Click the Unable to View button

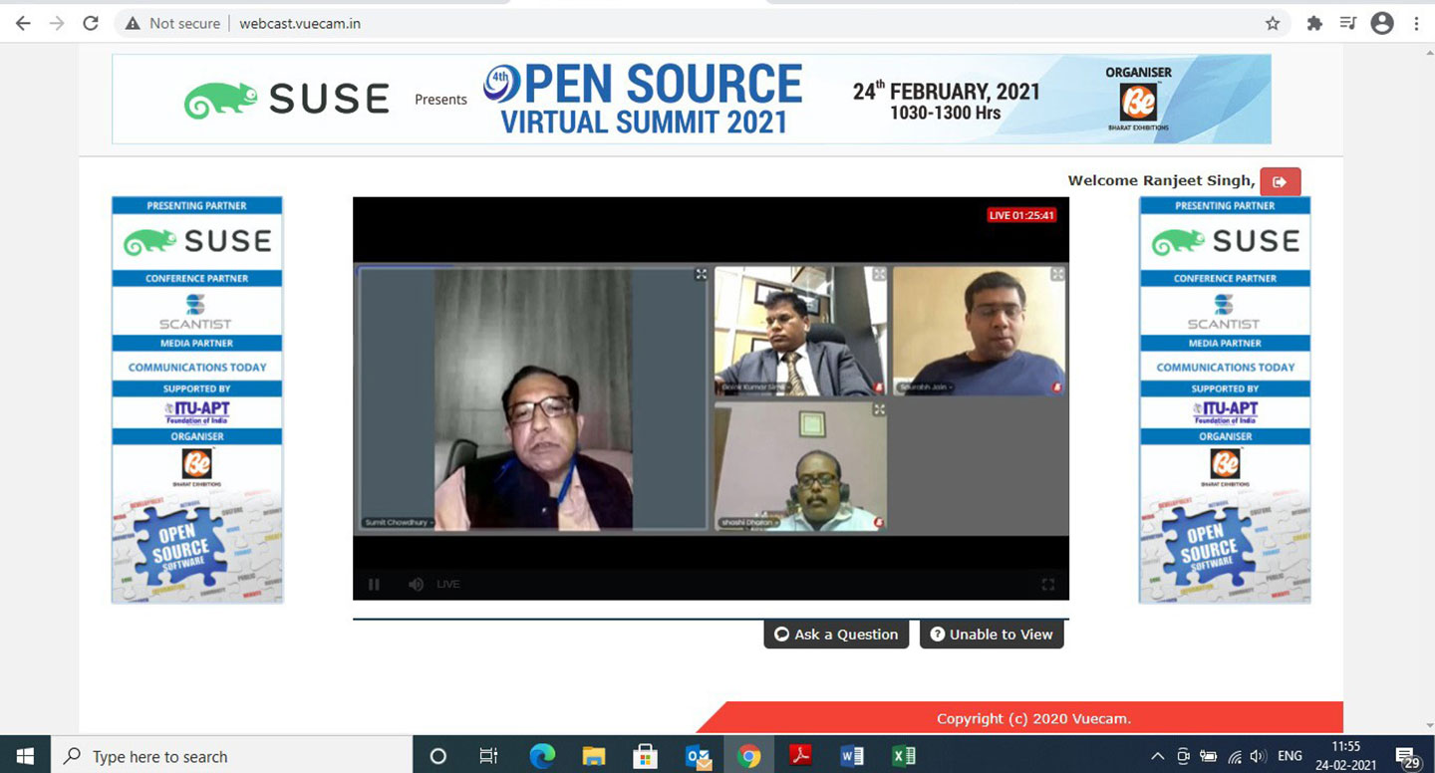[992, 635]
